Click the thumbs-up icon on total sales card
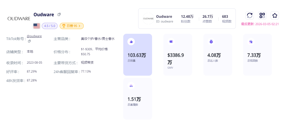 (131, 42)
